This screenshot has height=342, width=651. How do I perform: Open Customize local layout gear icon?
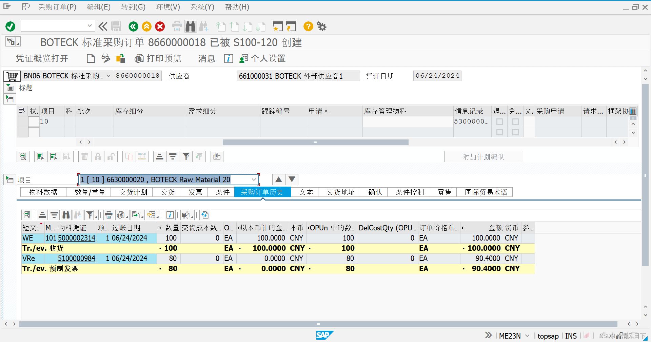(321, 26)
